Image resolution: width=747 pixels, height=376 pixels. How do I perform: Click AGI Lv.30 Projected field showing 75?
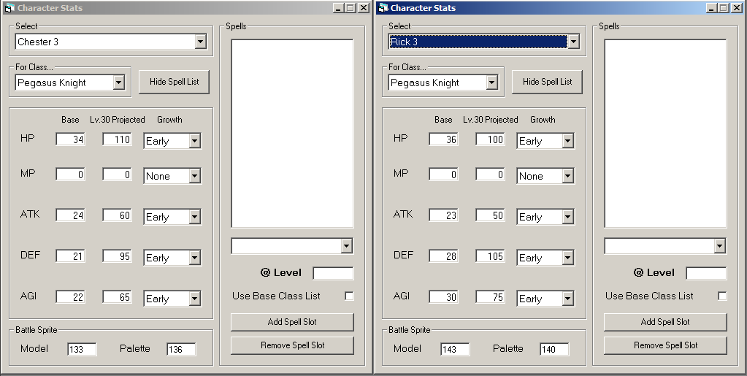pos(490,297)
